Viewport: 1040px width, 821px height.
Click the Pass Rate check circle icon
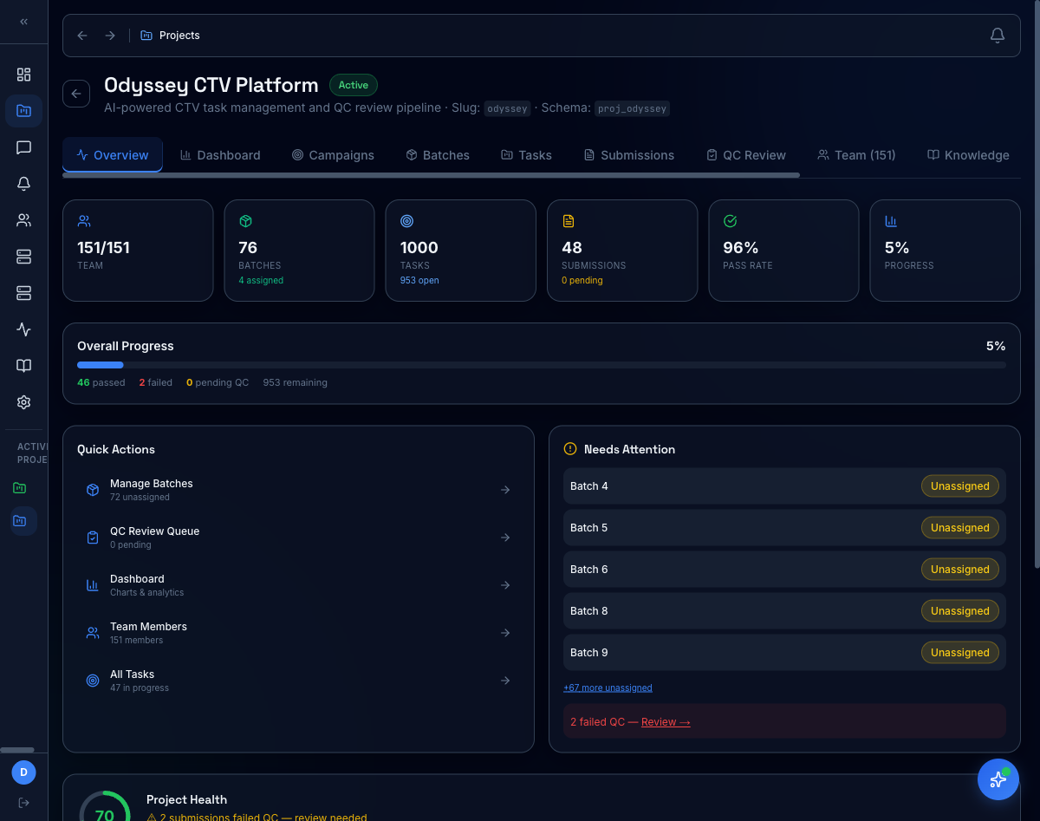730,221
